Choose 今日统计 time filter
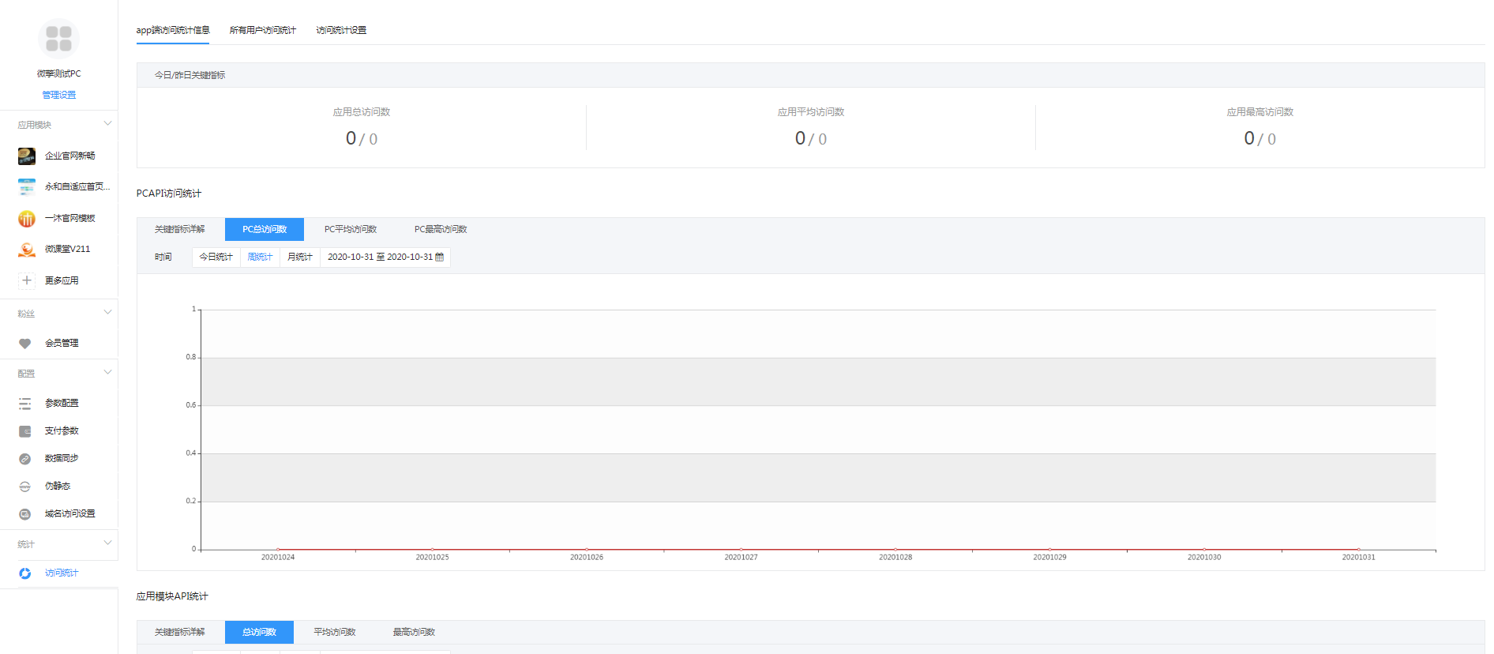 click(216, 257)
